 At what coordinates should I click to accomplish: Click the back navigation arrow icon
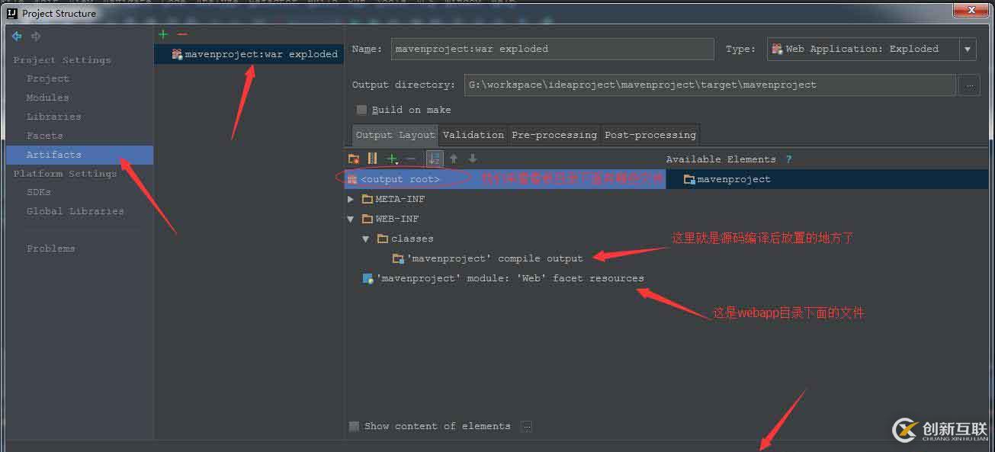17,36
